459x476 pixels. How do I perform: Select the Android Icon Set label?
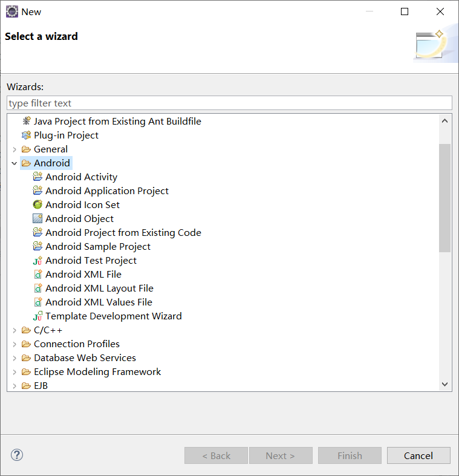tap(83, 204)
